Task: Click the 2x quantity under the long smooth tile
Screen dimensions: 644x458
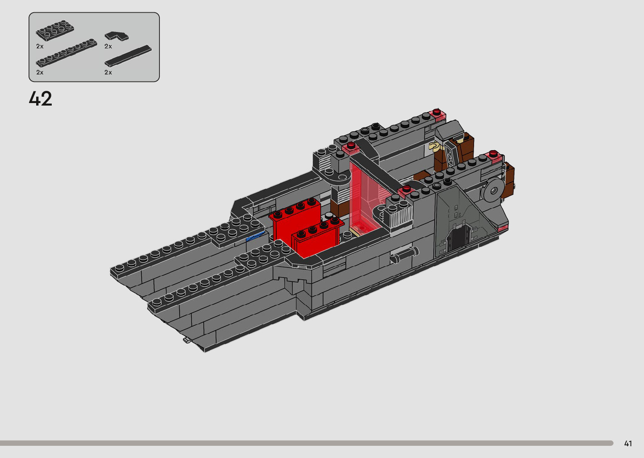Action: point(108,72)
